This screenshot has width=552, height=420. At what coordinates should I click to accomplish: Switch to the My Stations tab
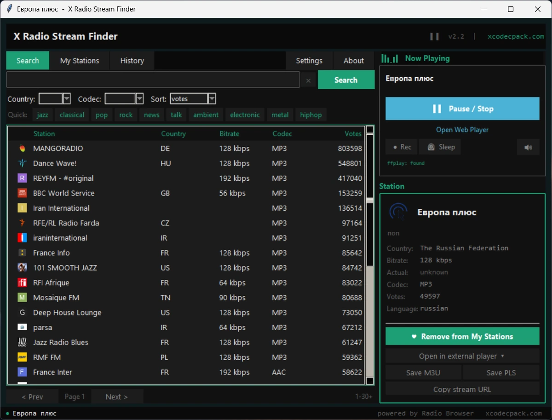tap(80, 61)
